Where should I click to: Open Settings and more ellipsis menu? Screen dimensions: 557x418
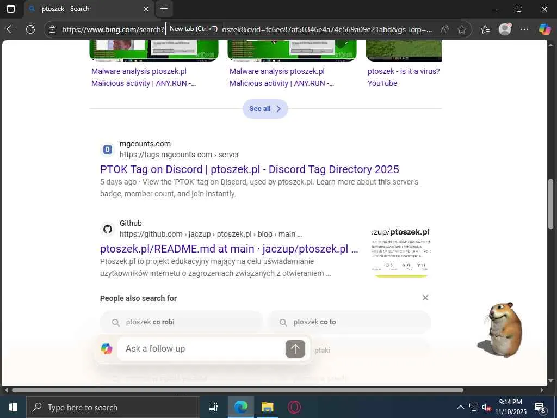[524, 29]
